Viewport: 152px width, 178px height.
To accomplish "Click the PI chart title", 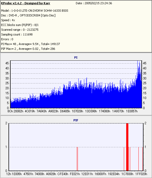I will (x=76, y=57).
